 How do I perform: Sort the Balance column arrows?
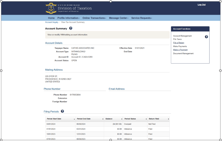pyautogui.click(x=122, y=119)
